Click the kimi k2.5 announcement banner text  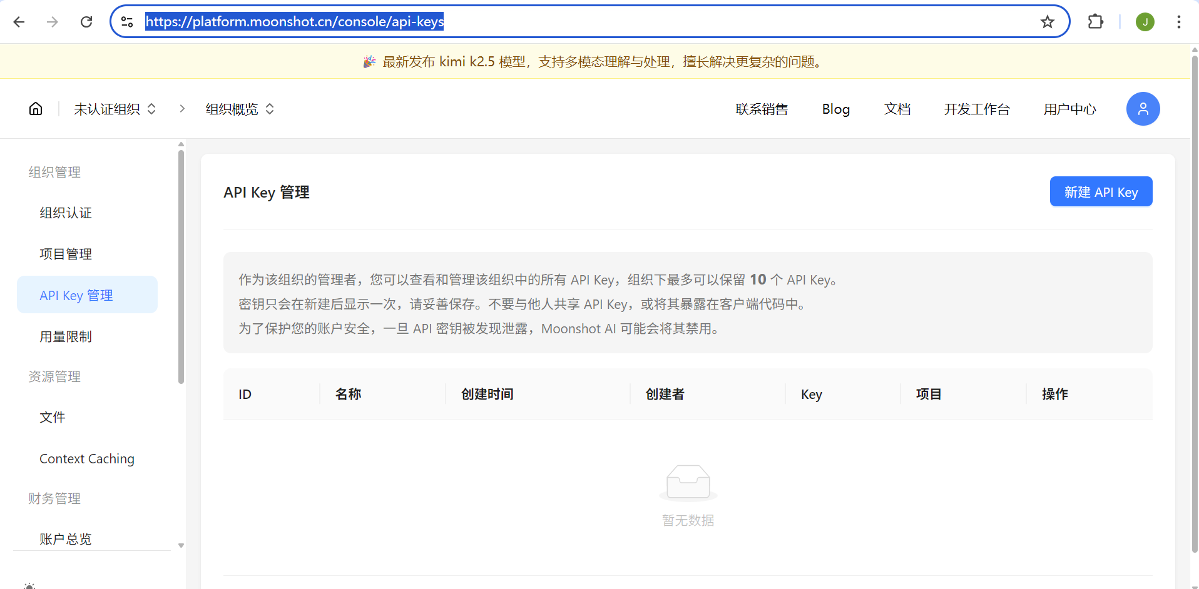[603, 61]
